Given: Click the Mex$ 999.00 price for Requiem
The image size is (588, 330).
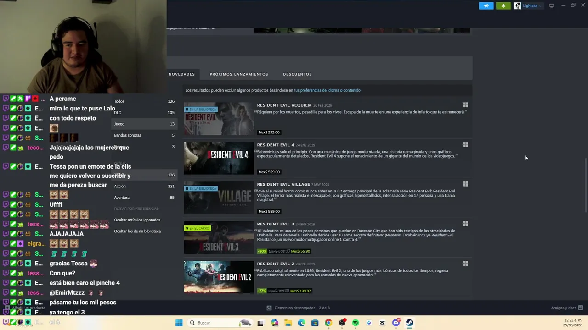Looking at the screenshot, I should 269,132.
